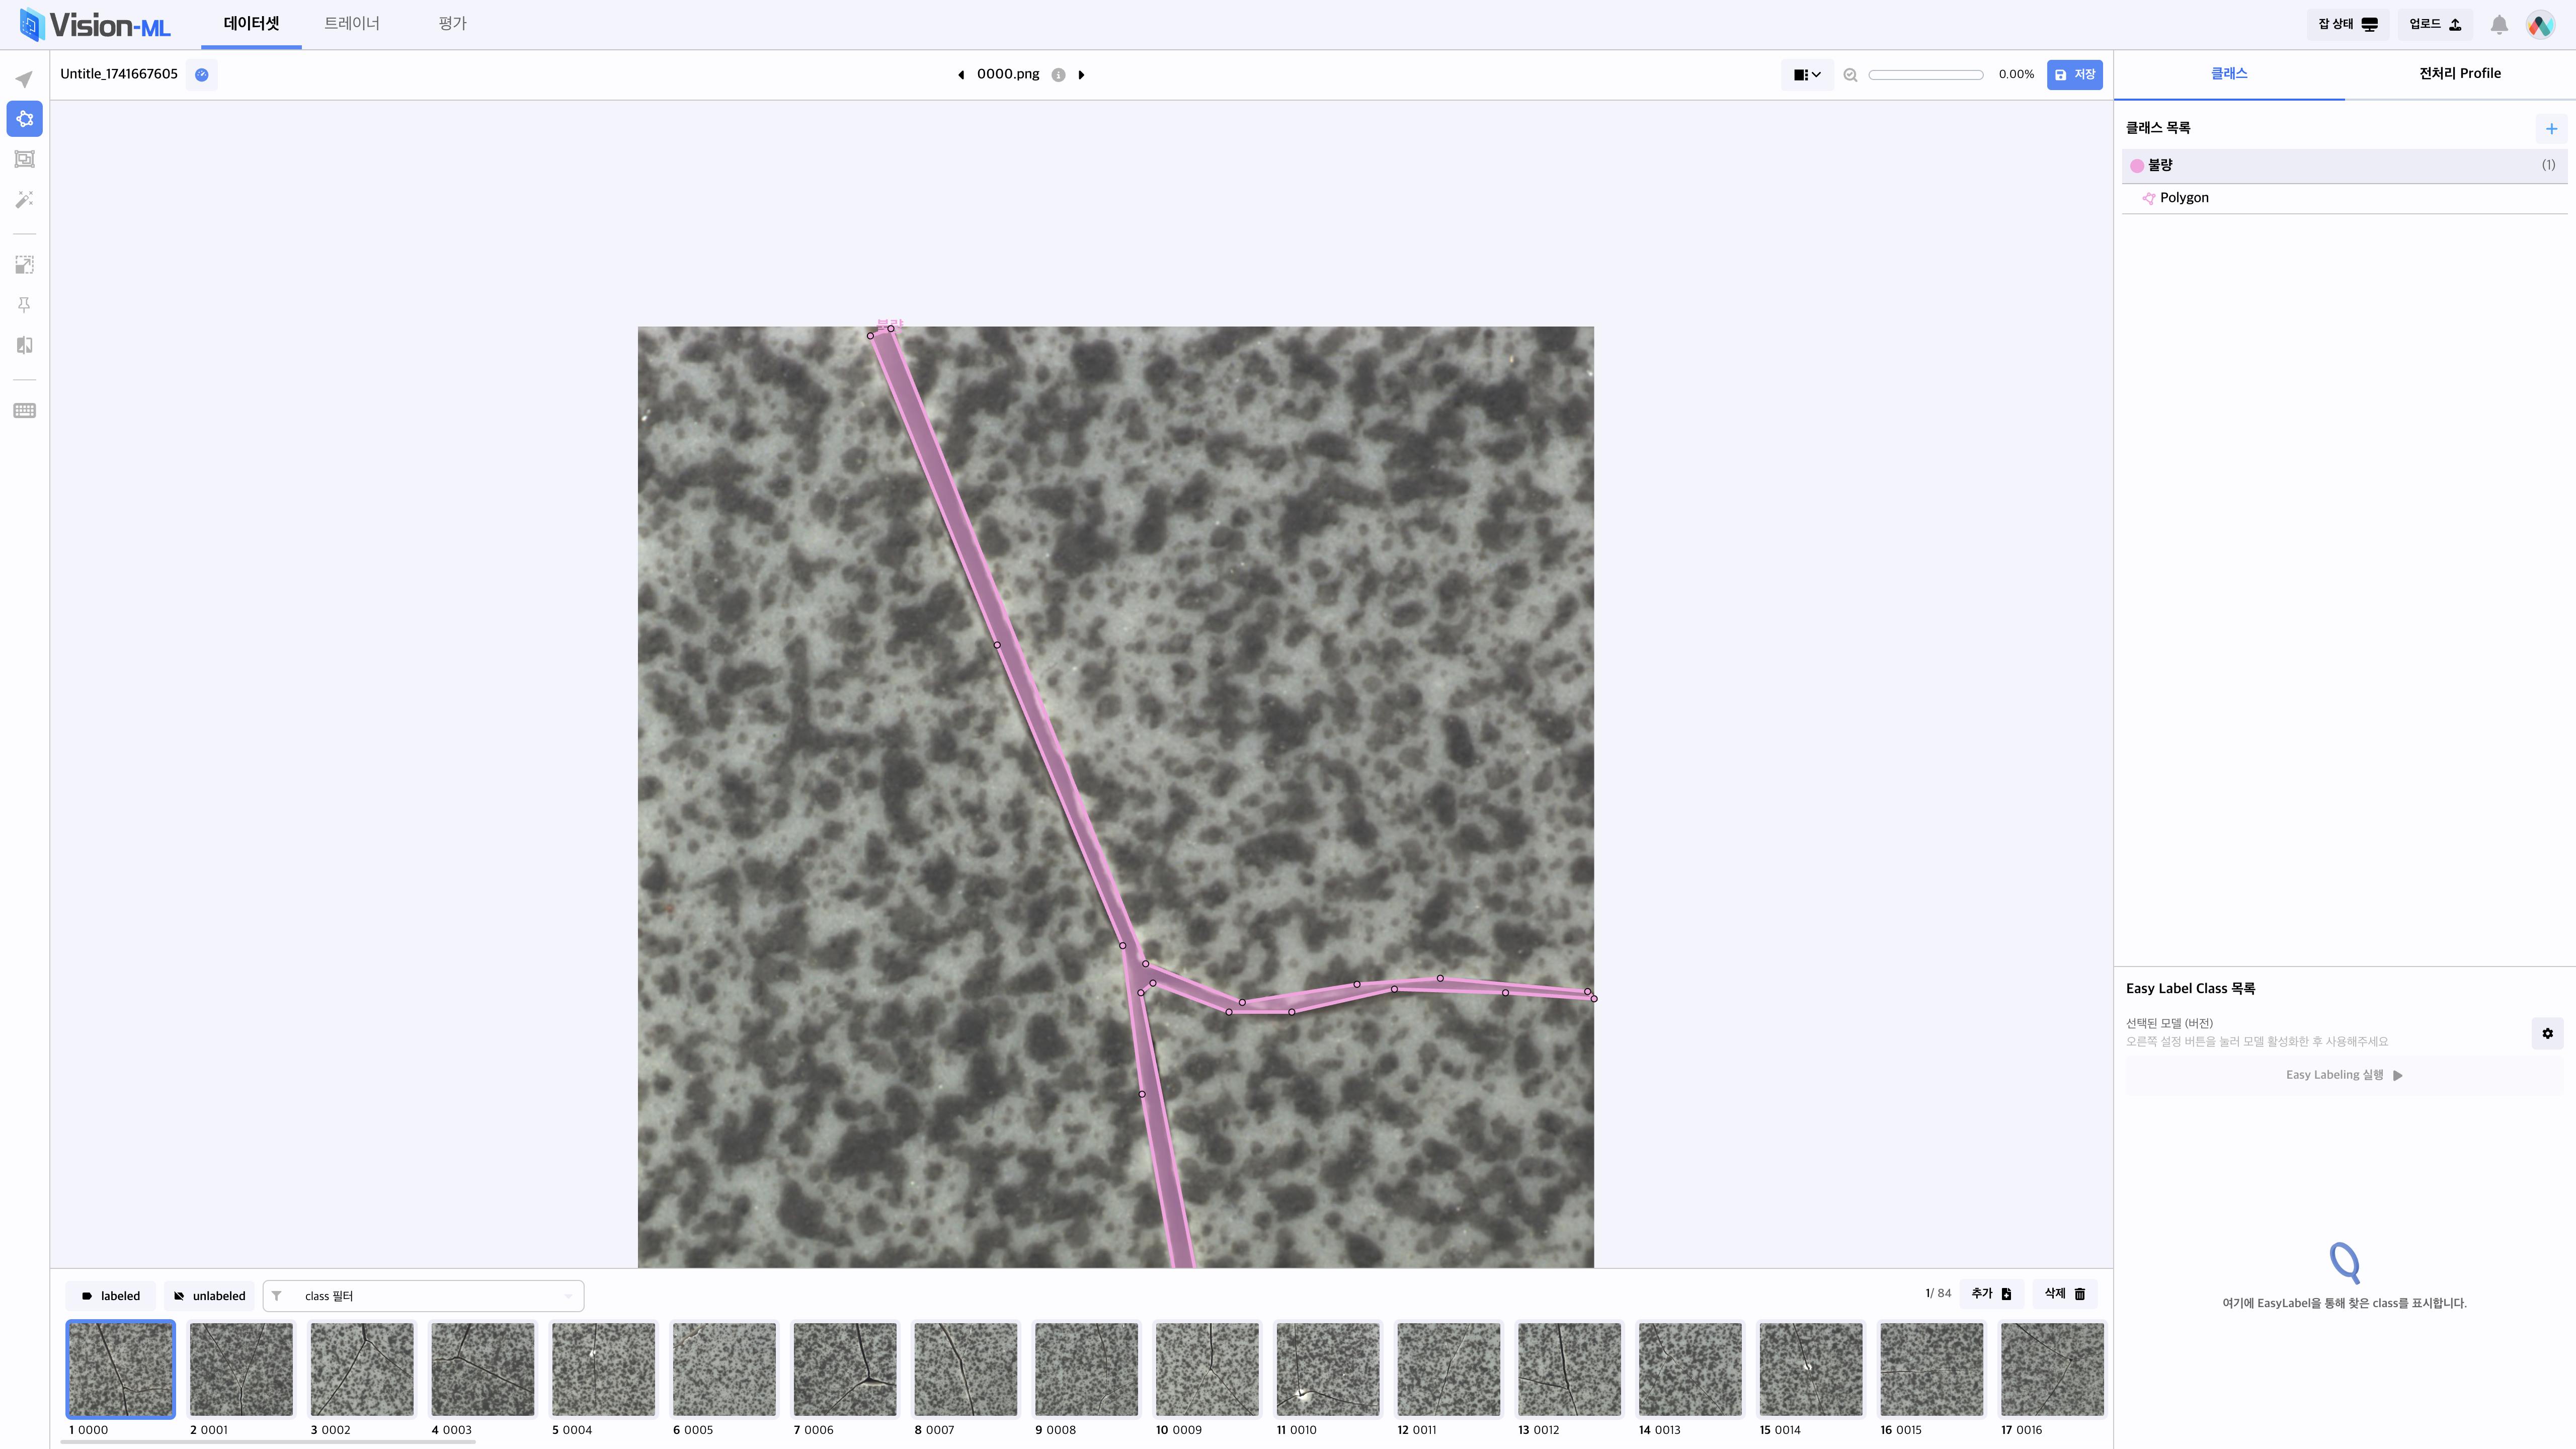Select thumbnail 1 0000
This screenshot has height=1449, width=2576.
pos(120,1369)
